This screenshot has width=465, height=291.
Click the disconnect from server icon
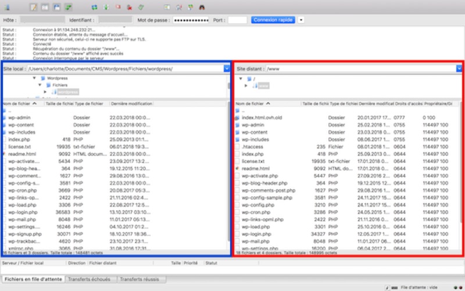(130, 8)
